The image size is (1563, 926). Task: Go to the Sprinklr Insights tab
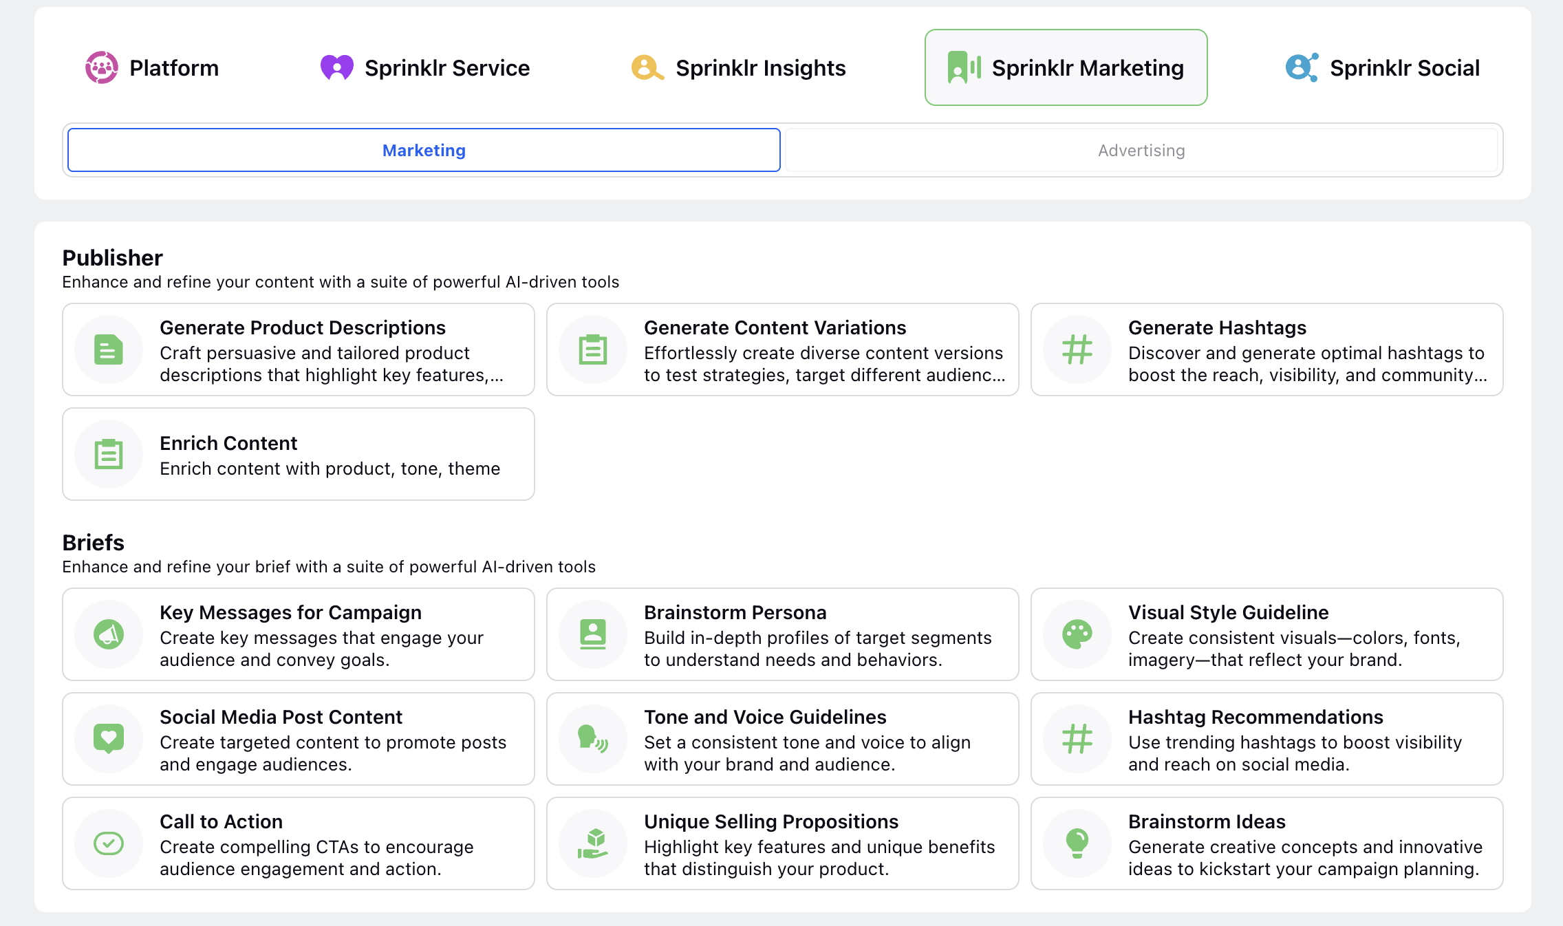(x=739, y=67)
